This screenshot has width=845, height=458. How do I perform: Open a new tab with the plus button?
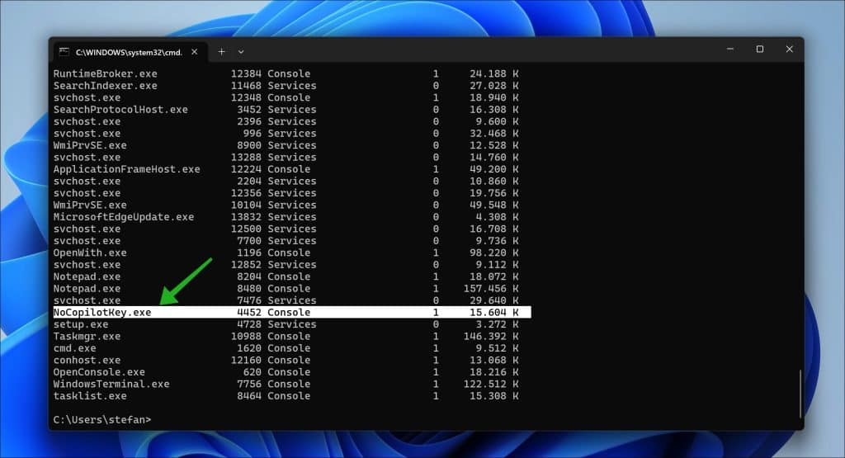(x=221, y=51)
